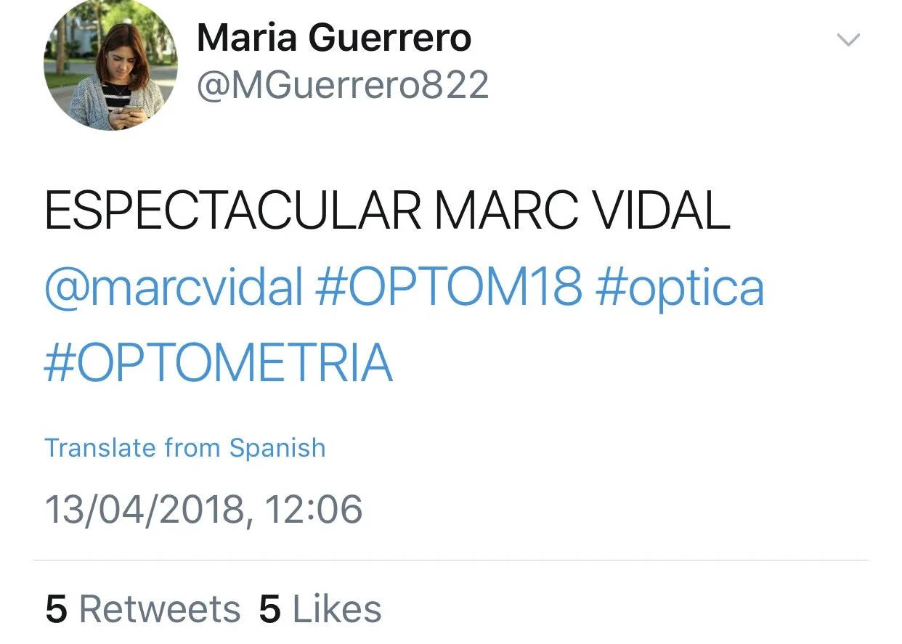Viewport: 902px width, 644px height.
Task: Click the word Spanish in translate link
Action: [277, 449]
